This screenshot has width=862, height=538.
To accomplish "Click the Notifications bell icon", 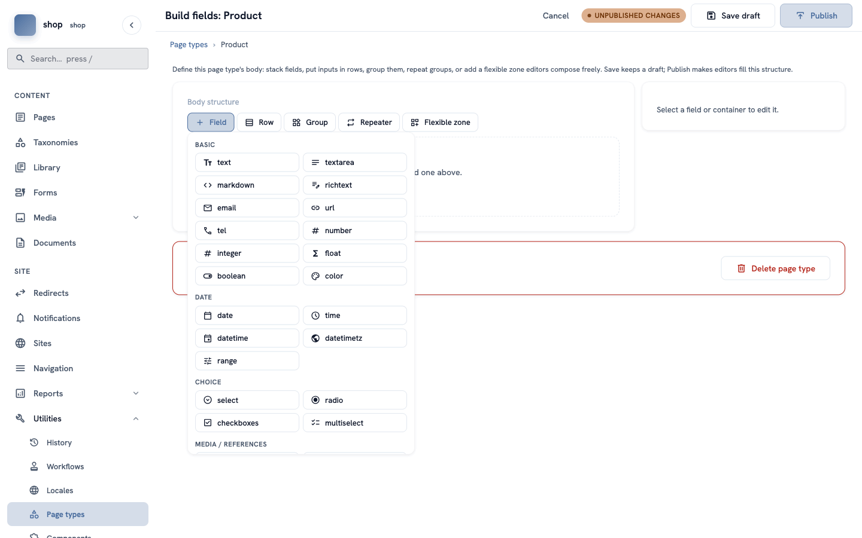I will coord(20,318).
